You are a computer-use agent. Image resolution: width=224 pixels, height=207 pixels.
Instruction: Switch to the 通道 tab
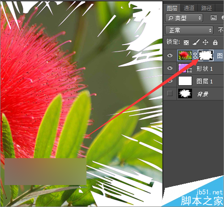pos(189,8)
